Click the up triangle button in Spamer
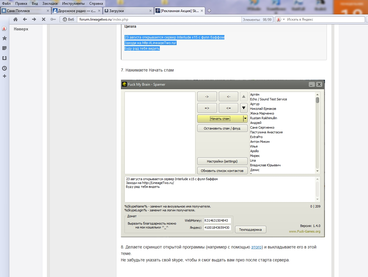The width and height of the screenshot is (368, 277). (244, 96)
